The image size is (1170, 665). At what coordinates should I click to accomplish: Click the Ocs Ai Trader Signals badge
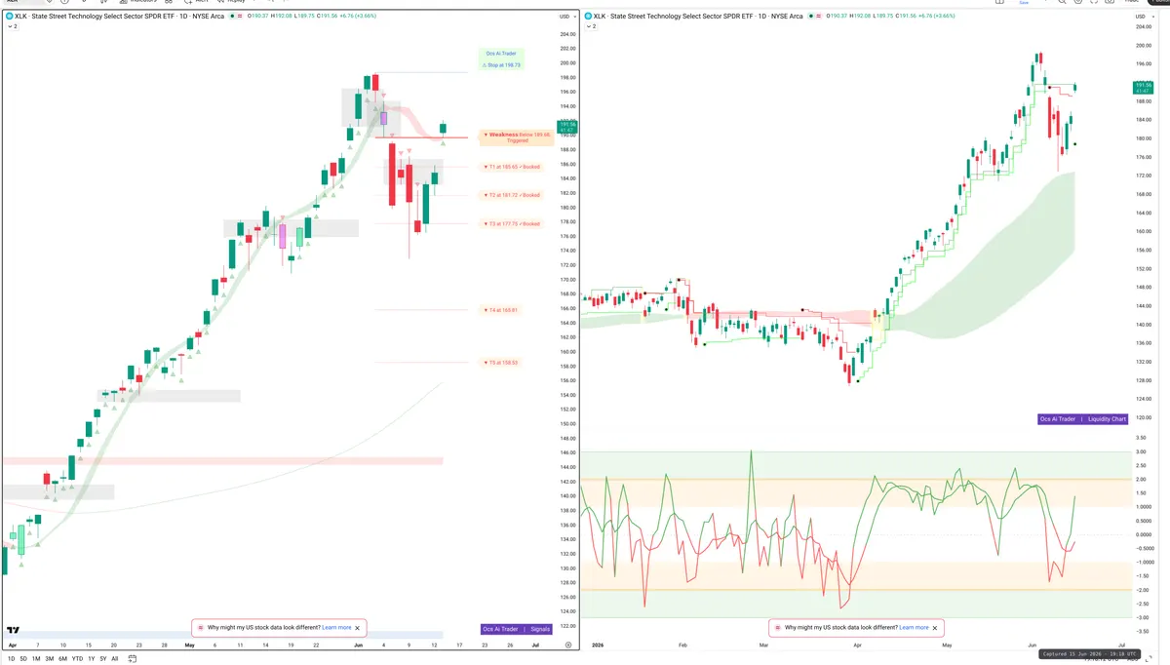[517, 629]
